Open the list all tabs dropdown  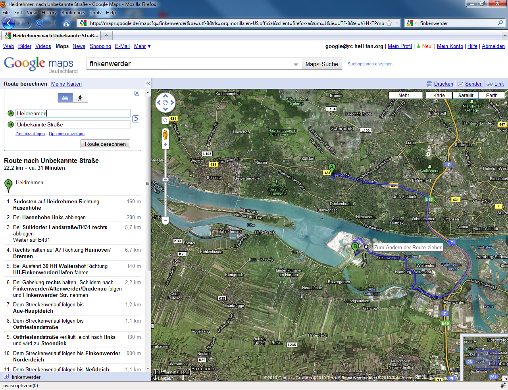(504, 35)
